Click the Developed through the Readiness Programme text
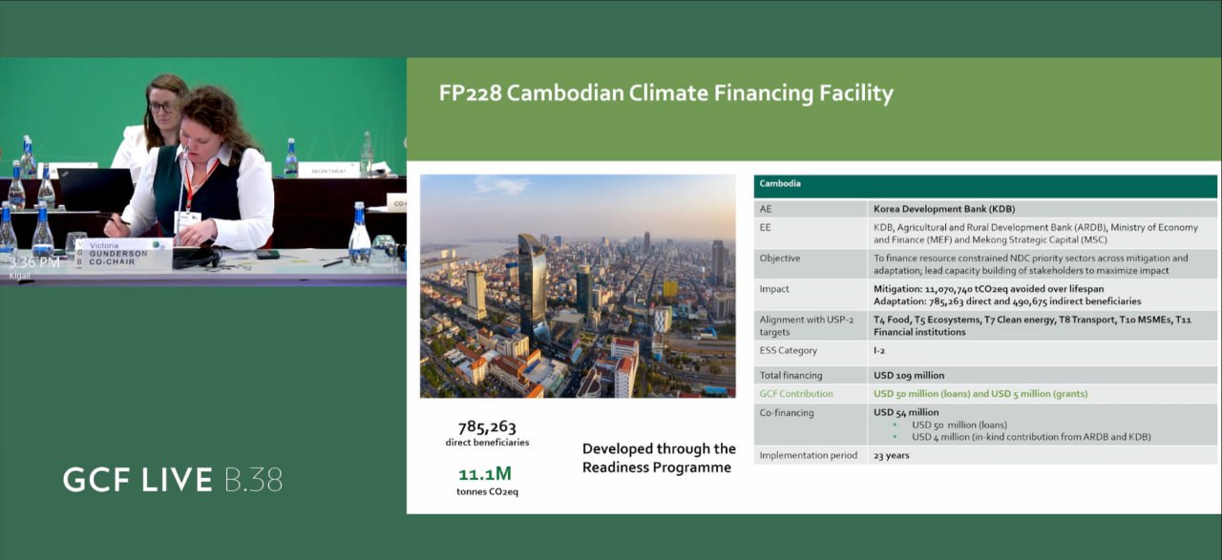 click(659, 458)
